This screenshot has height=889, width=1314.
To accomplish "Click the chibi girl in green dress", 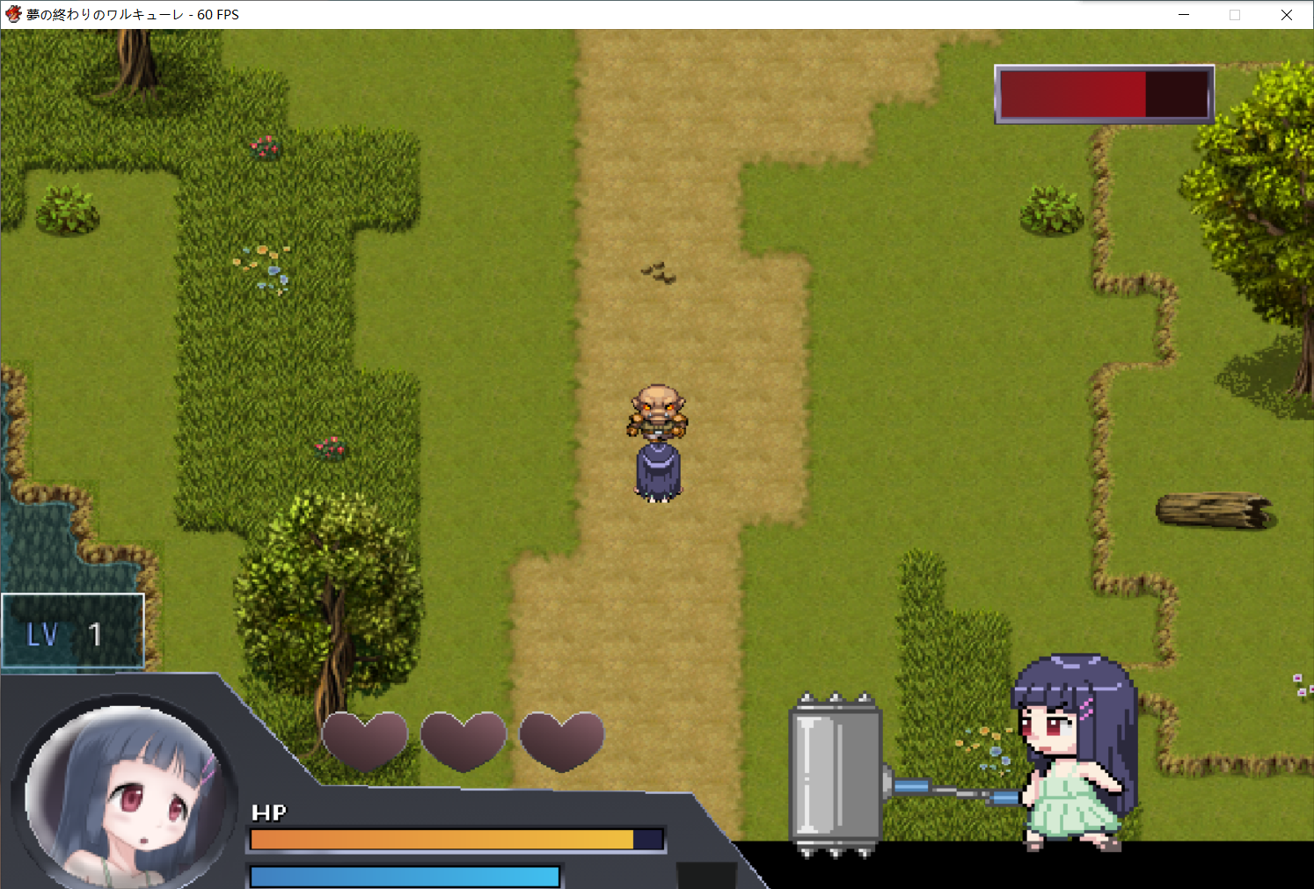I will [x=1075, y=753].
